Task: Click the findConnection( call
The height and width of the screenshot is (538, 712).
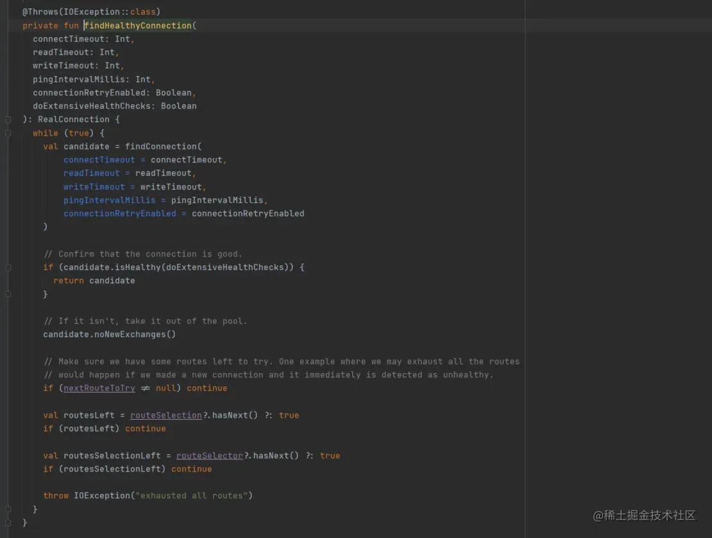Action: pyautogui.click(x=163, y=146)
